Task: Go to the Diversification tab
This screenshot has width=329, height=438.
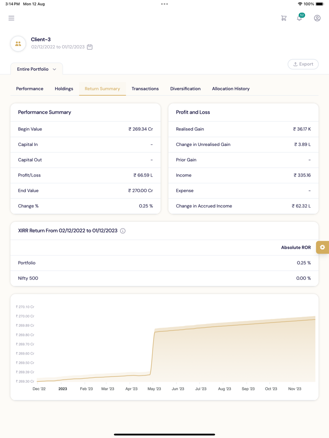Action: [185, 89]
